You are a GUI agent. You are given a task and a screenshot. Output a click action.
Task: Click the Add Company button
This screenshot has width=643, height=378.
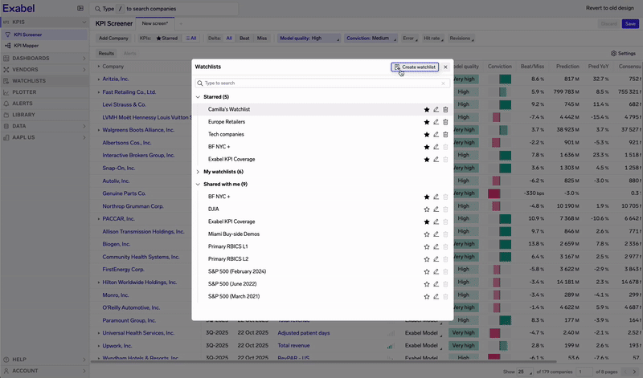[113, 39]
